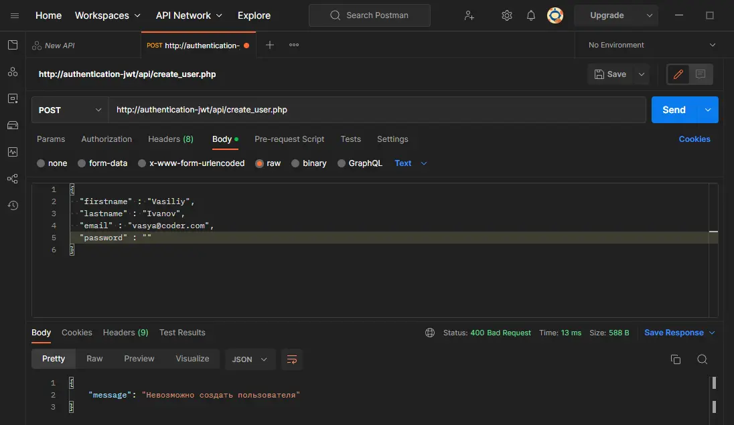
Task: Copy response with the copy icon
Action: click(676, 359)
